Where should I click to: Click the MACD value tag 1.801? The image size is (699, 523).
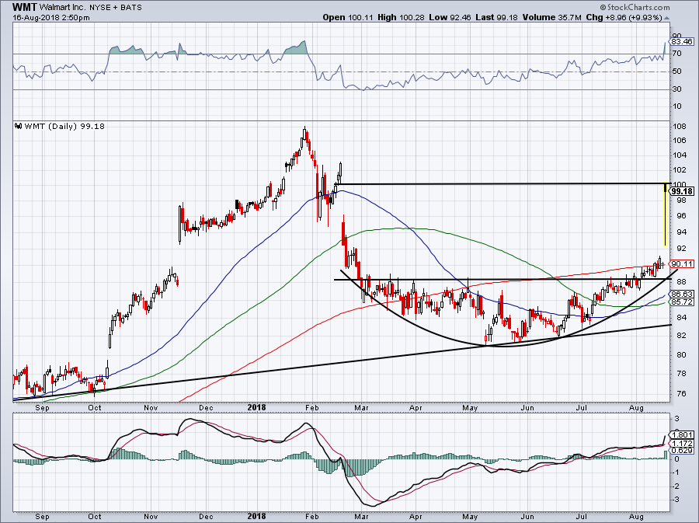(682, 434)
